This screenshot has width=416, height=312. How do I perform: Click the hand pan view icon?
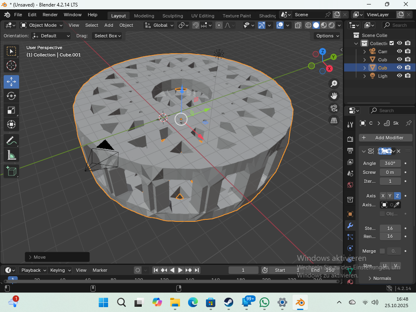point(334,96)
